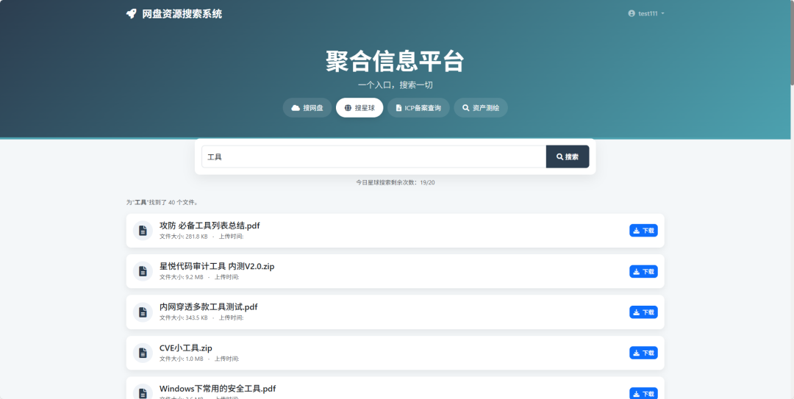Click file icon of Windows下常用的安全工具.pdf
This screenshot has width=794, height=399.
point(143,393)
